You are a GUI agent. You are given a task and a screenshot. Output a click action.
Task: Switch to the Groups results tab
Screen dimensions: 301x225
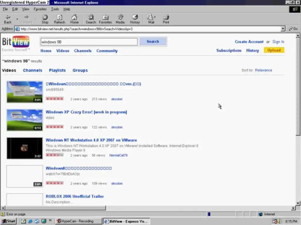(x=80, y=70)
